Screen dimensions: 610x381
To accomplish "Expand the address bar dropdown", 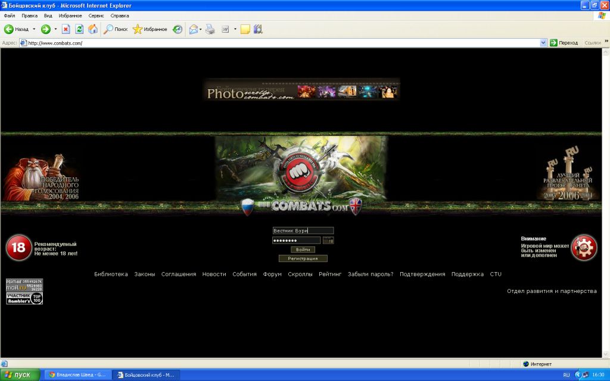I will pyautogui.click(x=543, y=43).
